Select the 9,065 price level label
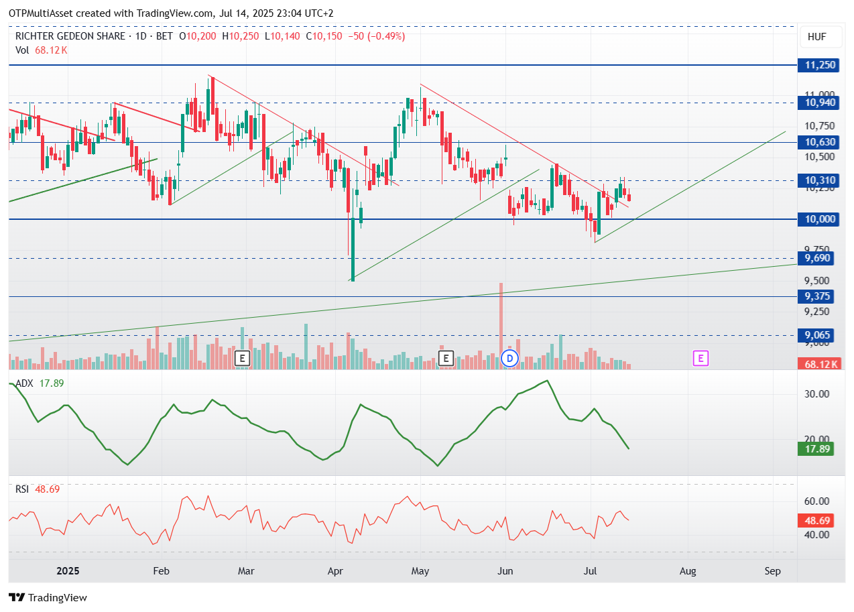This screenshot has height=612, width=854. [816, 335]
